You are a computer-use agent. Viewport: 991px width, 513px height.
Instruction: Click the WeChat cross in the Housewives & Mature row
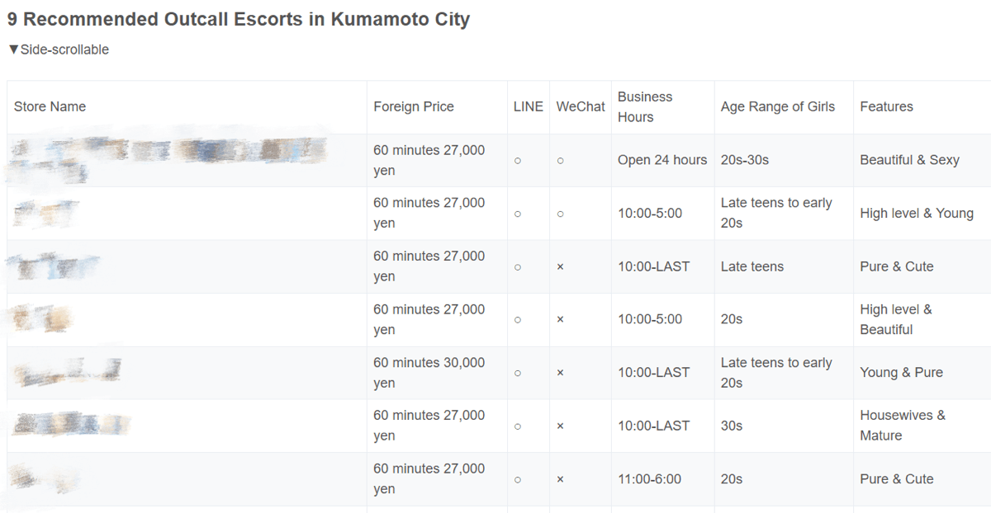pos(560,426)
